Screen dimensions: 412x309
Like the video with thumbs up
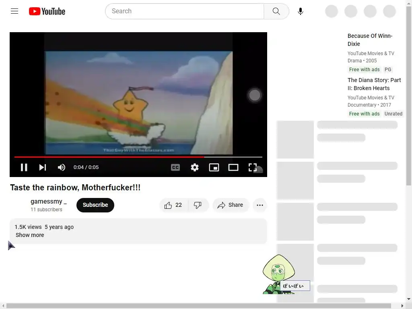(173, 205)
